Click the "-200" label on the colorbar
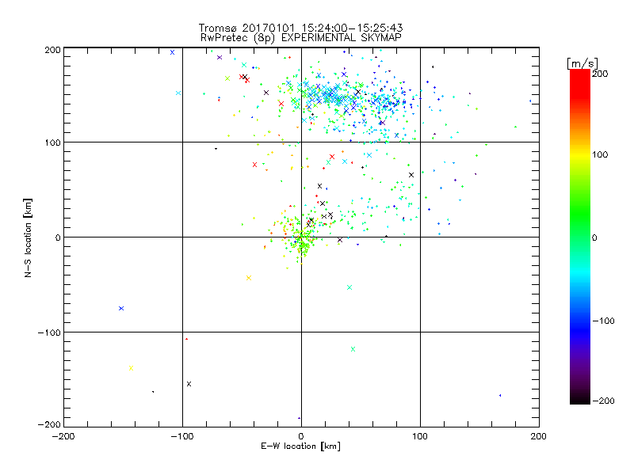The height and width of the screenshot is (475, 634). point(603,401)
